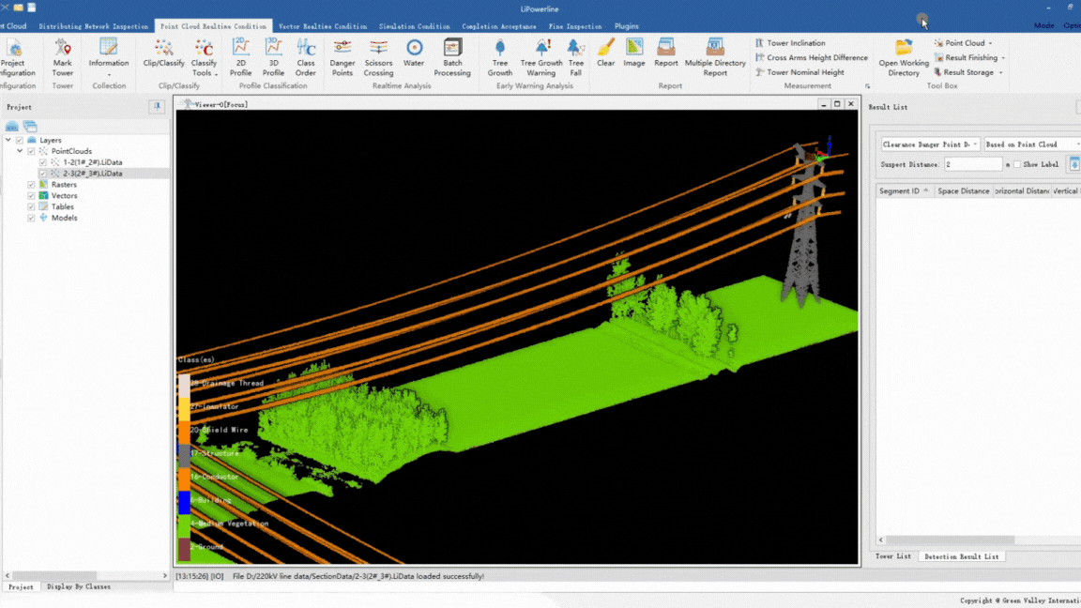Collapse the PointClouds tree node

[20, 151]
